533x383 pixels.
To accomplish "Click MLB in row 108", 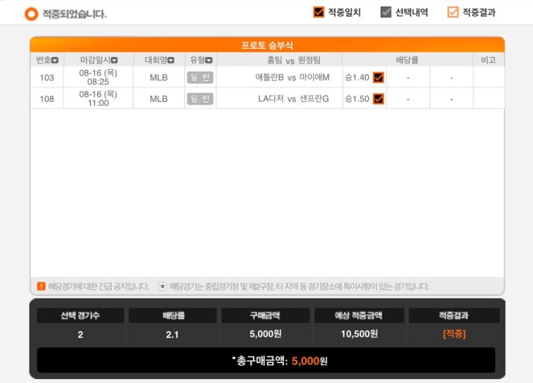I will [x=159, y=99].
